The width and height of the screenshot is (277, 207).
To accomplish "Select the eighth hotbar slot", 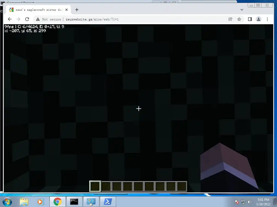I will (x=171, y=186).
